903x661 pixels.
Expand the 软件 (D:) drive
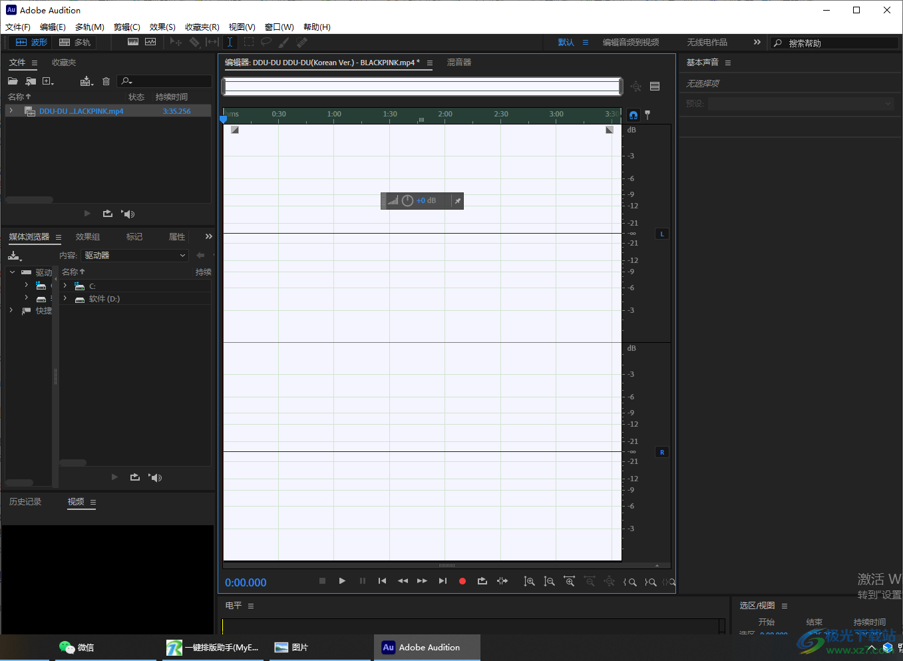65,299
